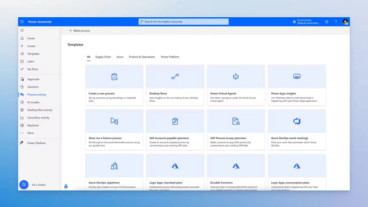Screen dimensions: 368x207
Task: Open Logic Apps (consumption plan) template
Action: [x=297, y=172]
